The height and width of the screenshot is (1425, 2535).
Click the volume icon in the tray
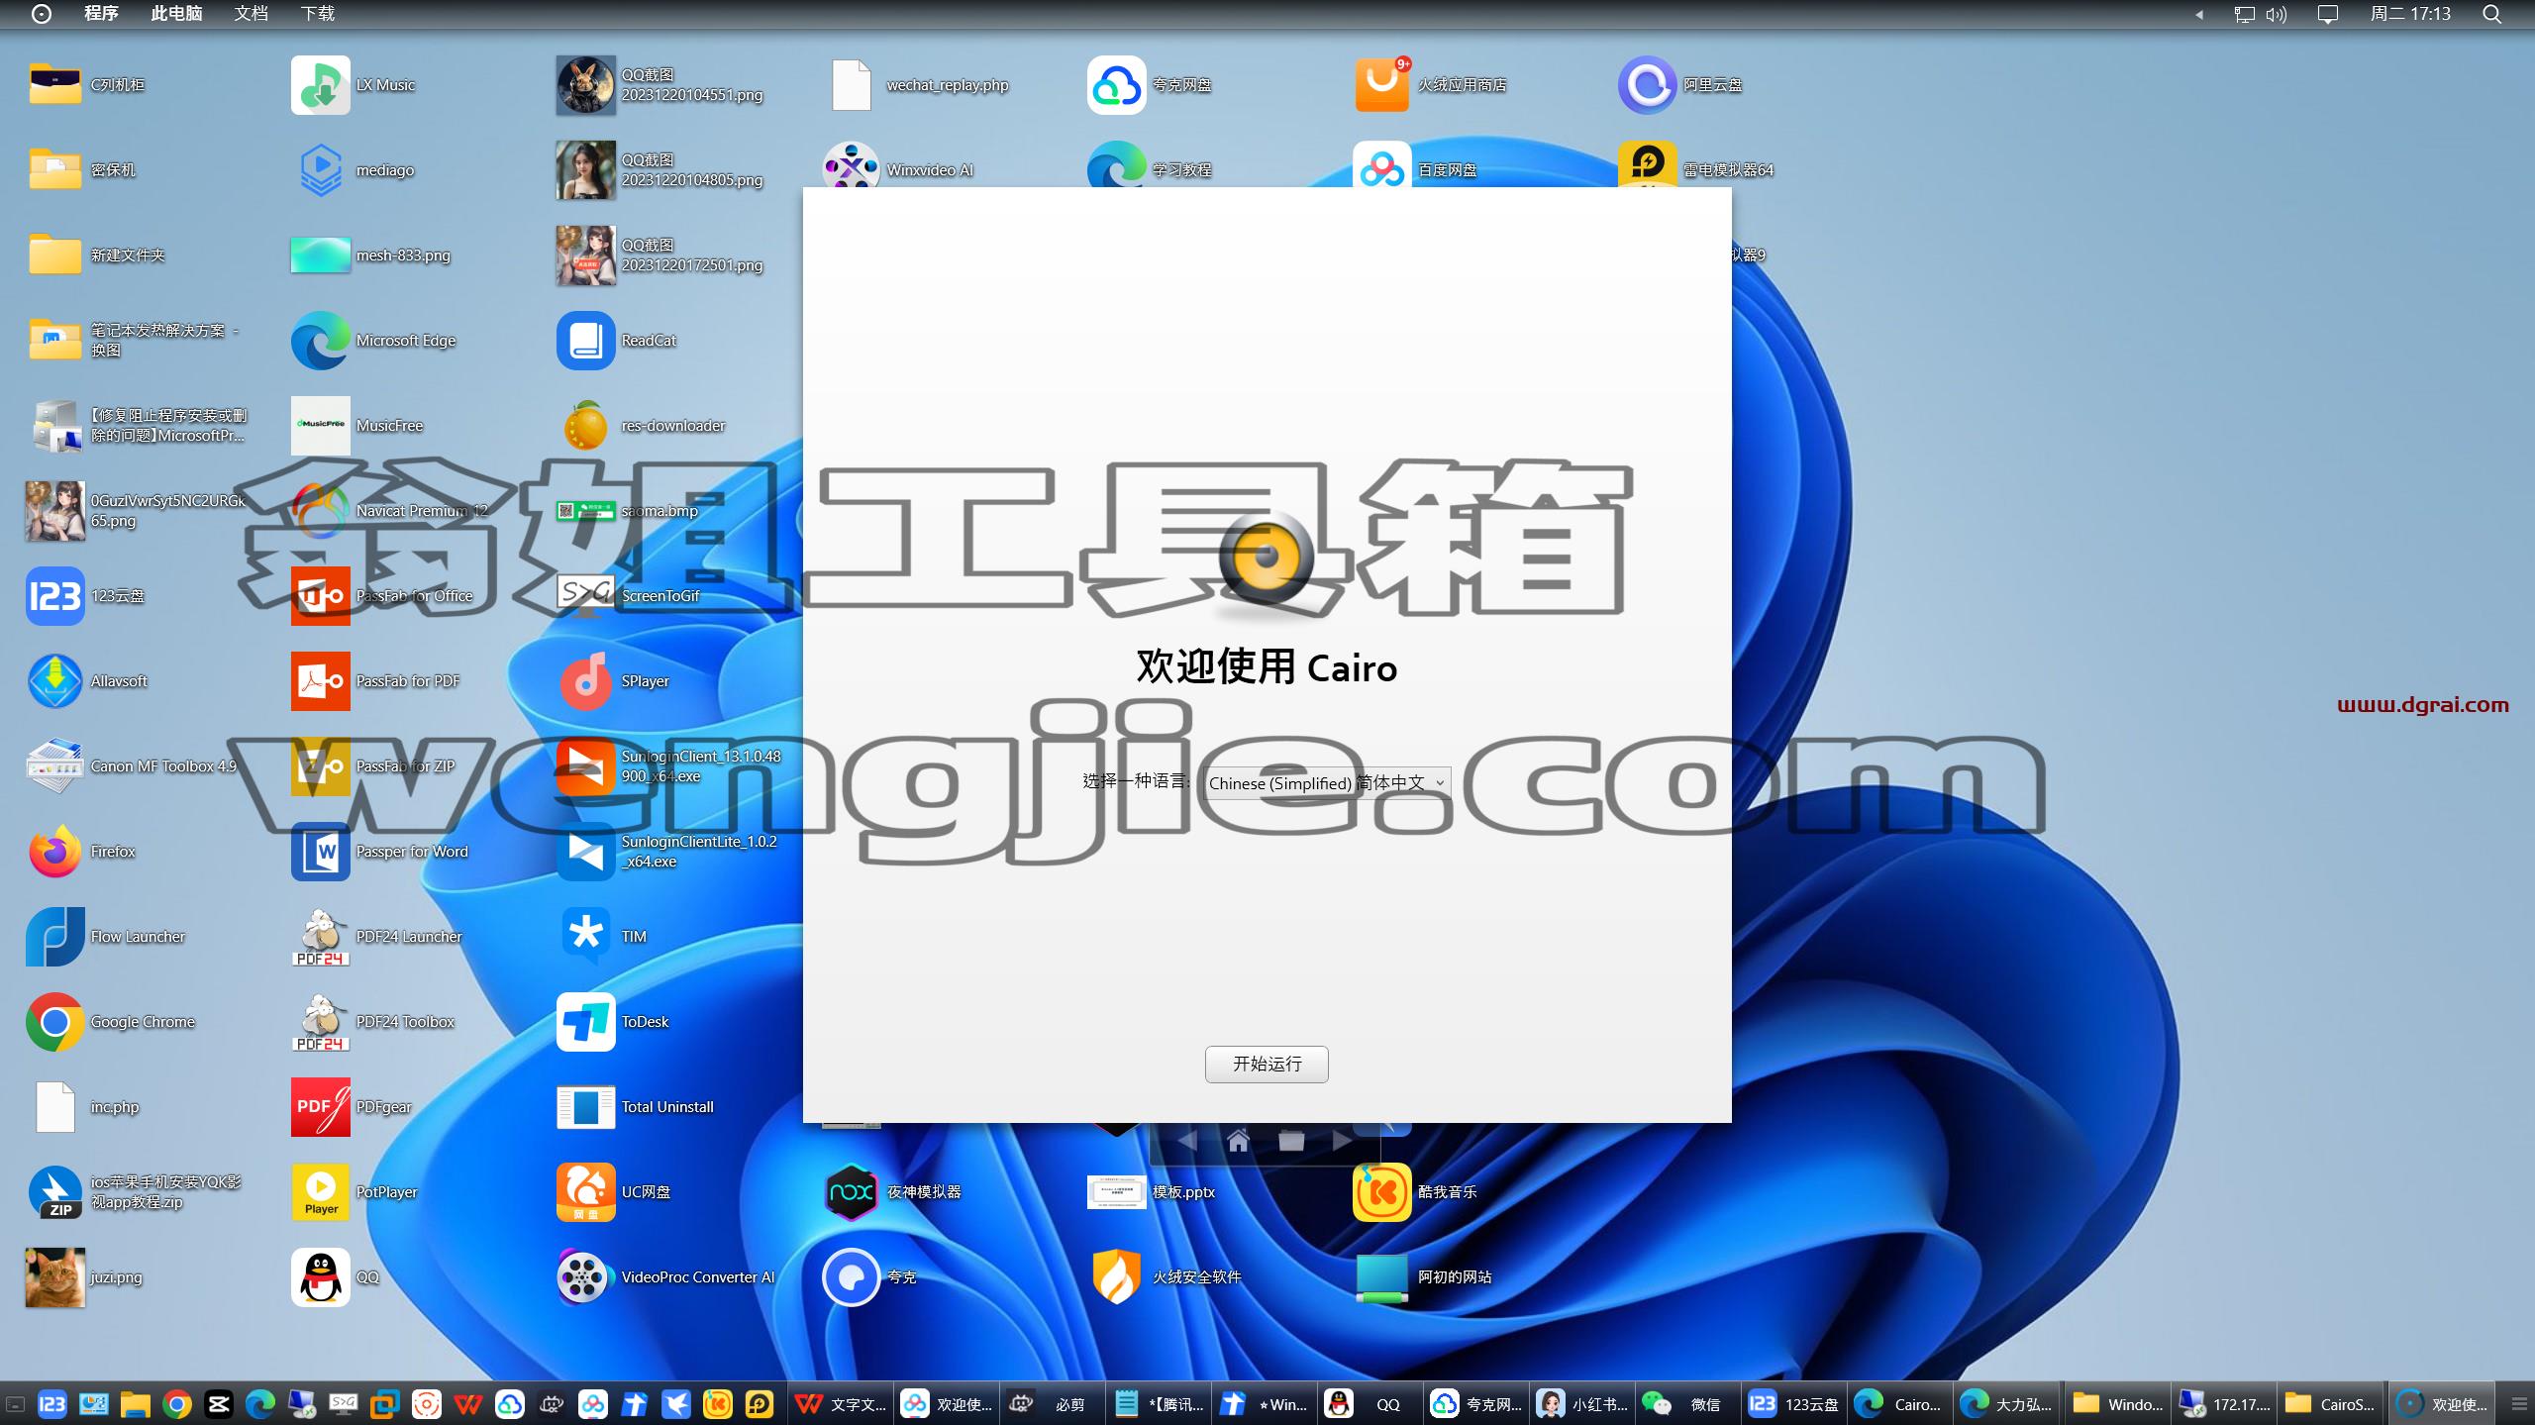tap(2276, 14)
